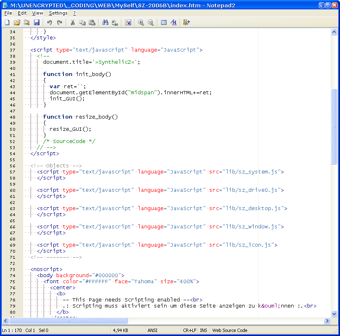The width and height of the screenshot is (340, 336).
Task: Click the "Tahoma" font face value
Action: pos(144,282)
